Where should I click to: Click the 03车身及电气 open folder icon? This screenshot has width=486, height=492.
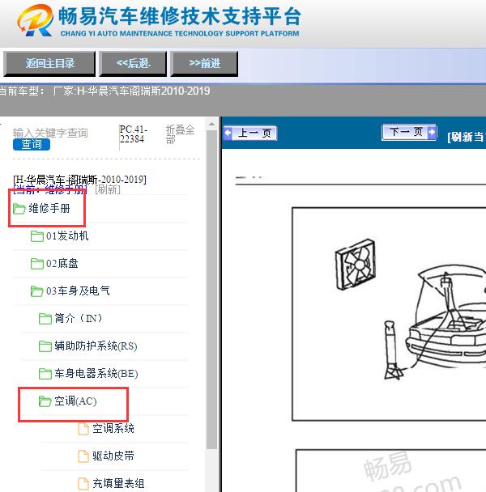point(37,291)
